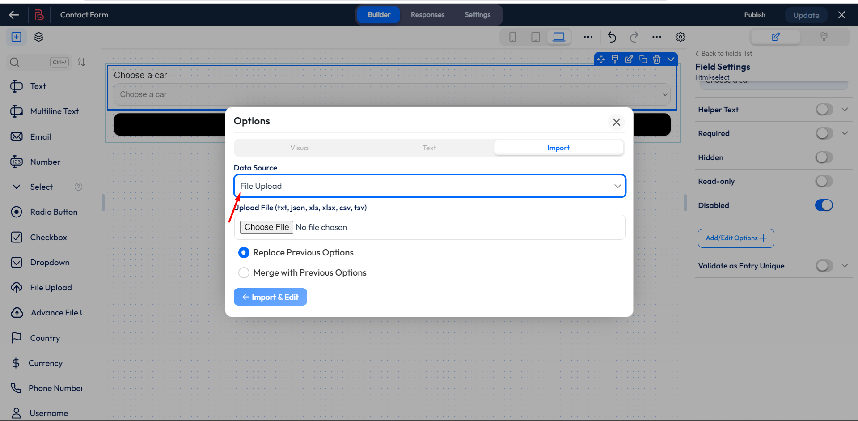The width and height of the screenshot is (858, 421).
Task: Expand the Validate as Entry Unique section
Action: click(x=845, y=265)
